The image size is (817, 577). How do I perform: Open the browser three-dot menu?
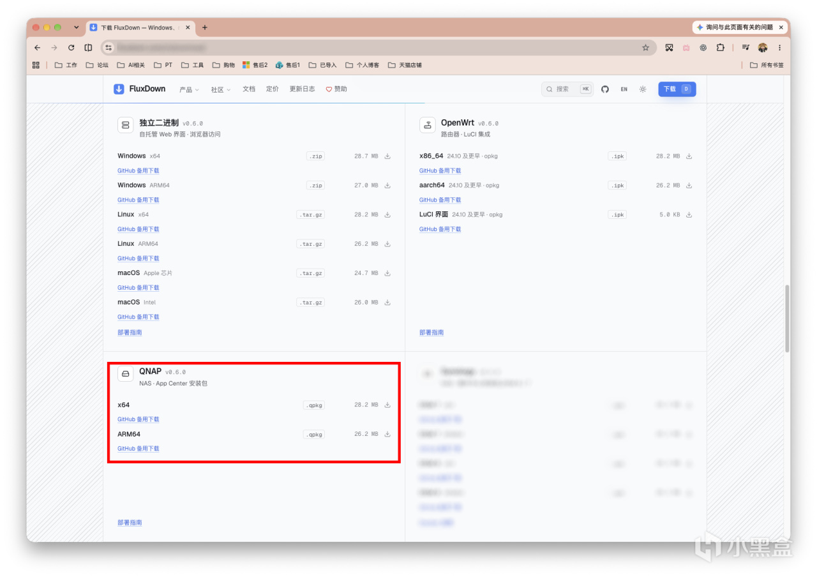pos(779,47)
